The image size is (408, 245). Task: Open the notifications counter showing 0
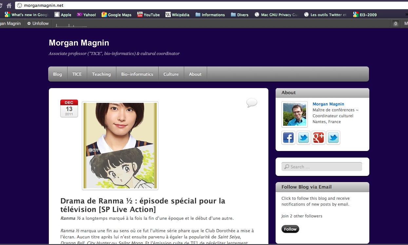pyautogui.click(x=396, y=24)
